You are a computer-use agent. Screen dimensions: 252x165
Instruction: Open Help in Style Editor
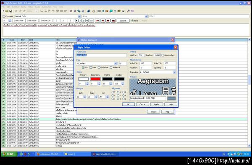(171, 104)
